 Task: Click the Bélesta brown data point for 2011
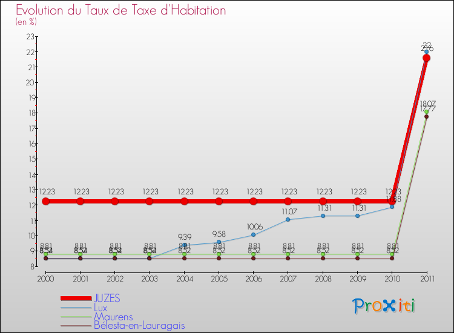click(426, 116)
